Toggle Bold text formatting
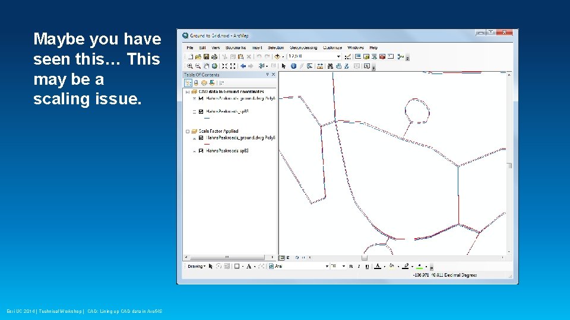The height and width of the screenshot is (320, 570). tap(351, 266)
